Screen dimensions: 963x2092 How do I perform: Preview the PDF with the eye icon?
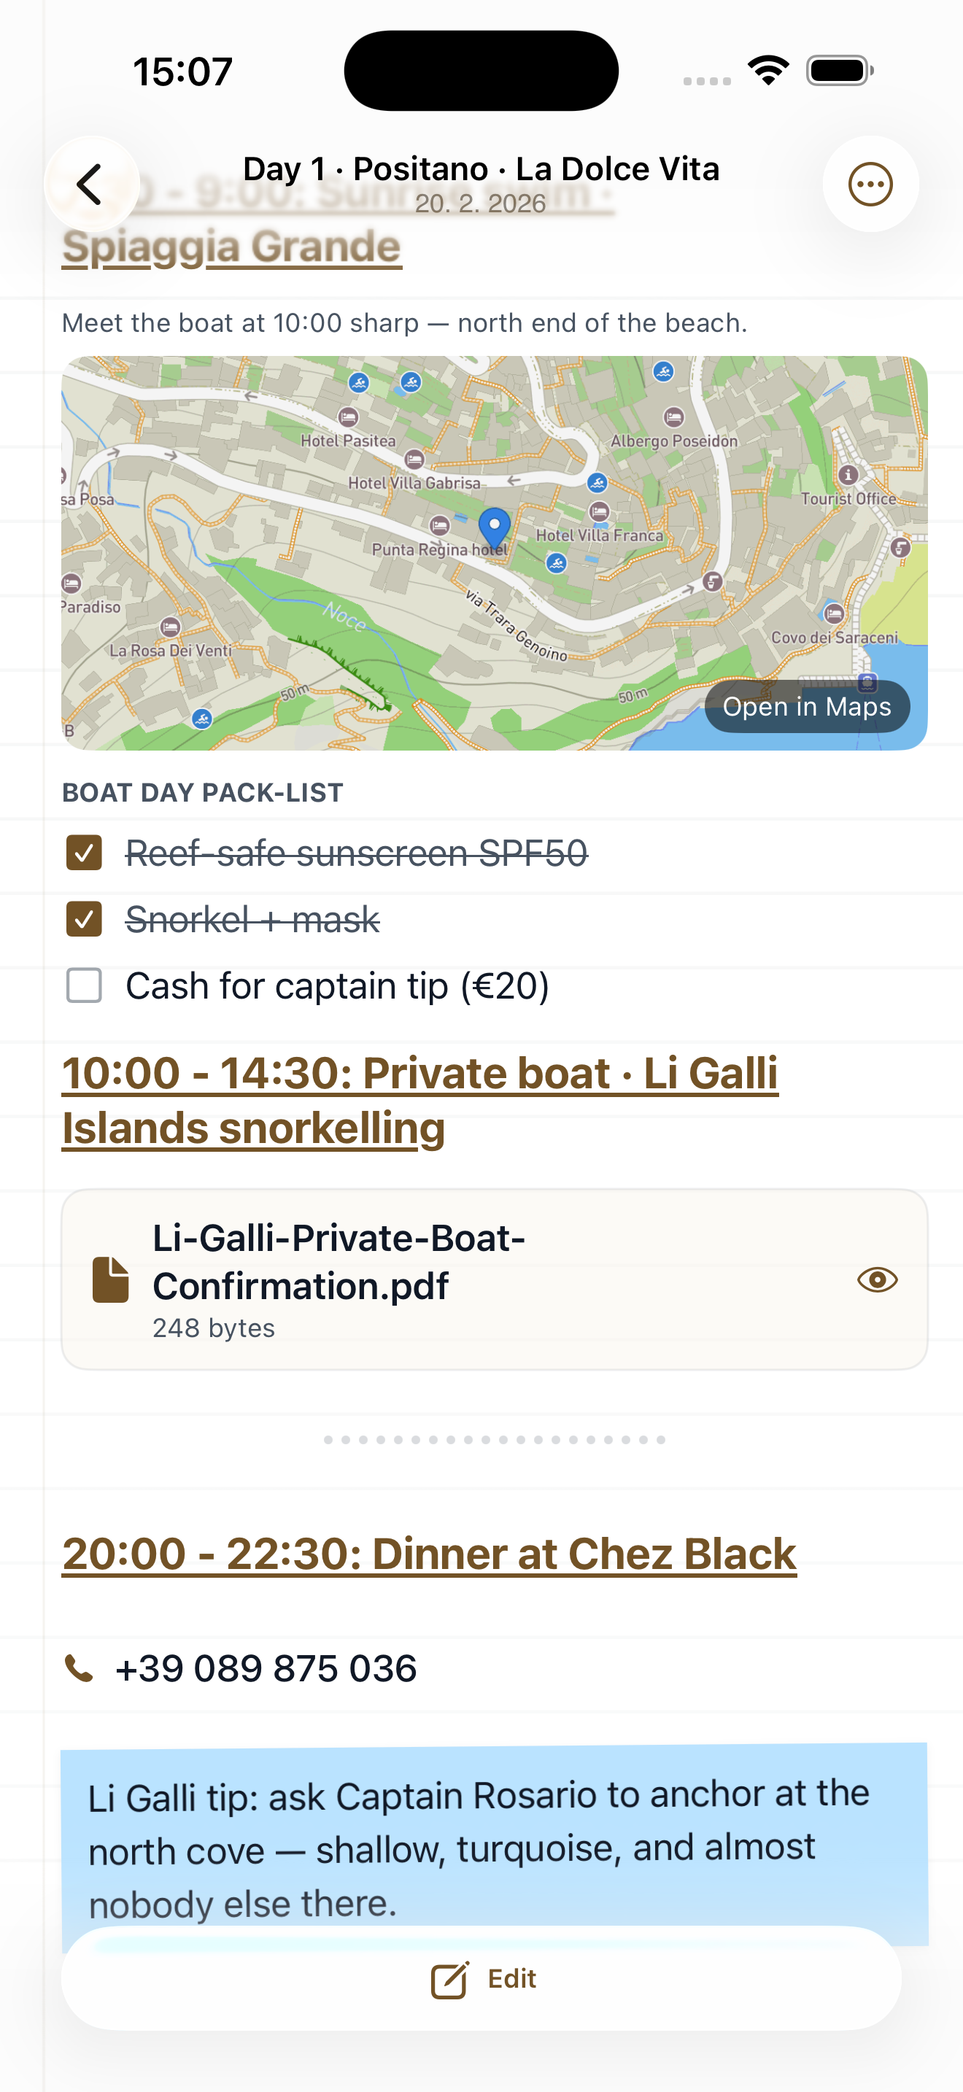877,1280
